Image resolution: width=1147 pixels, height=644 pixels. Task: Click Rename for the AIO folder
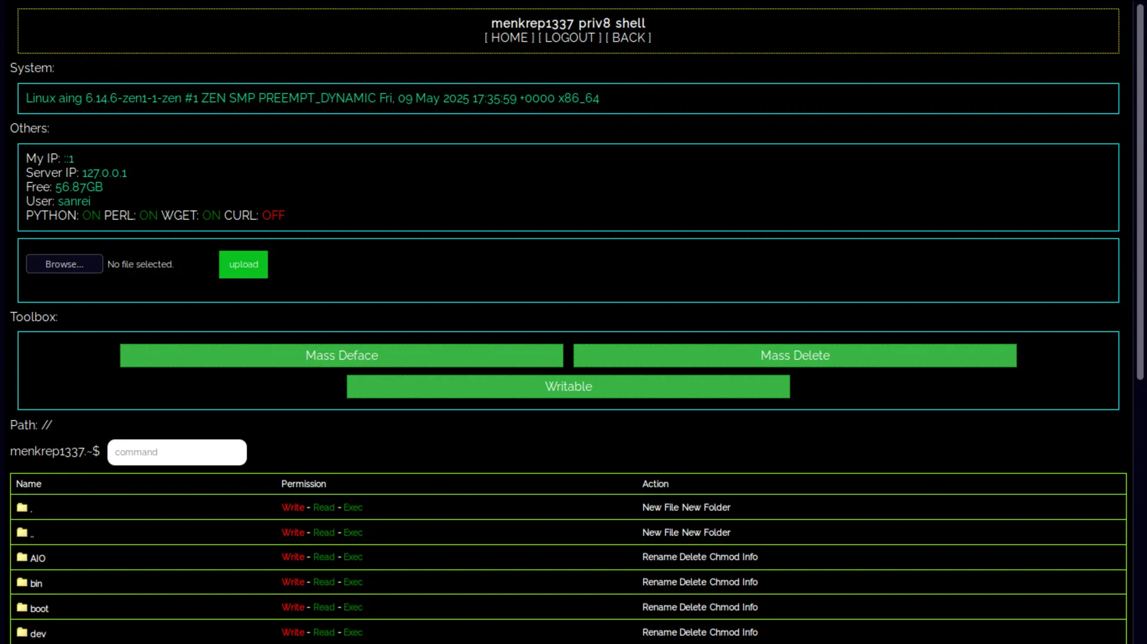[x=660, y=557]
